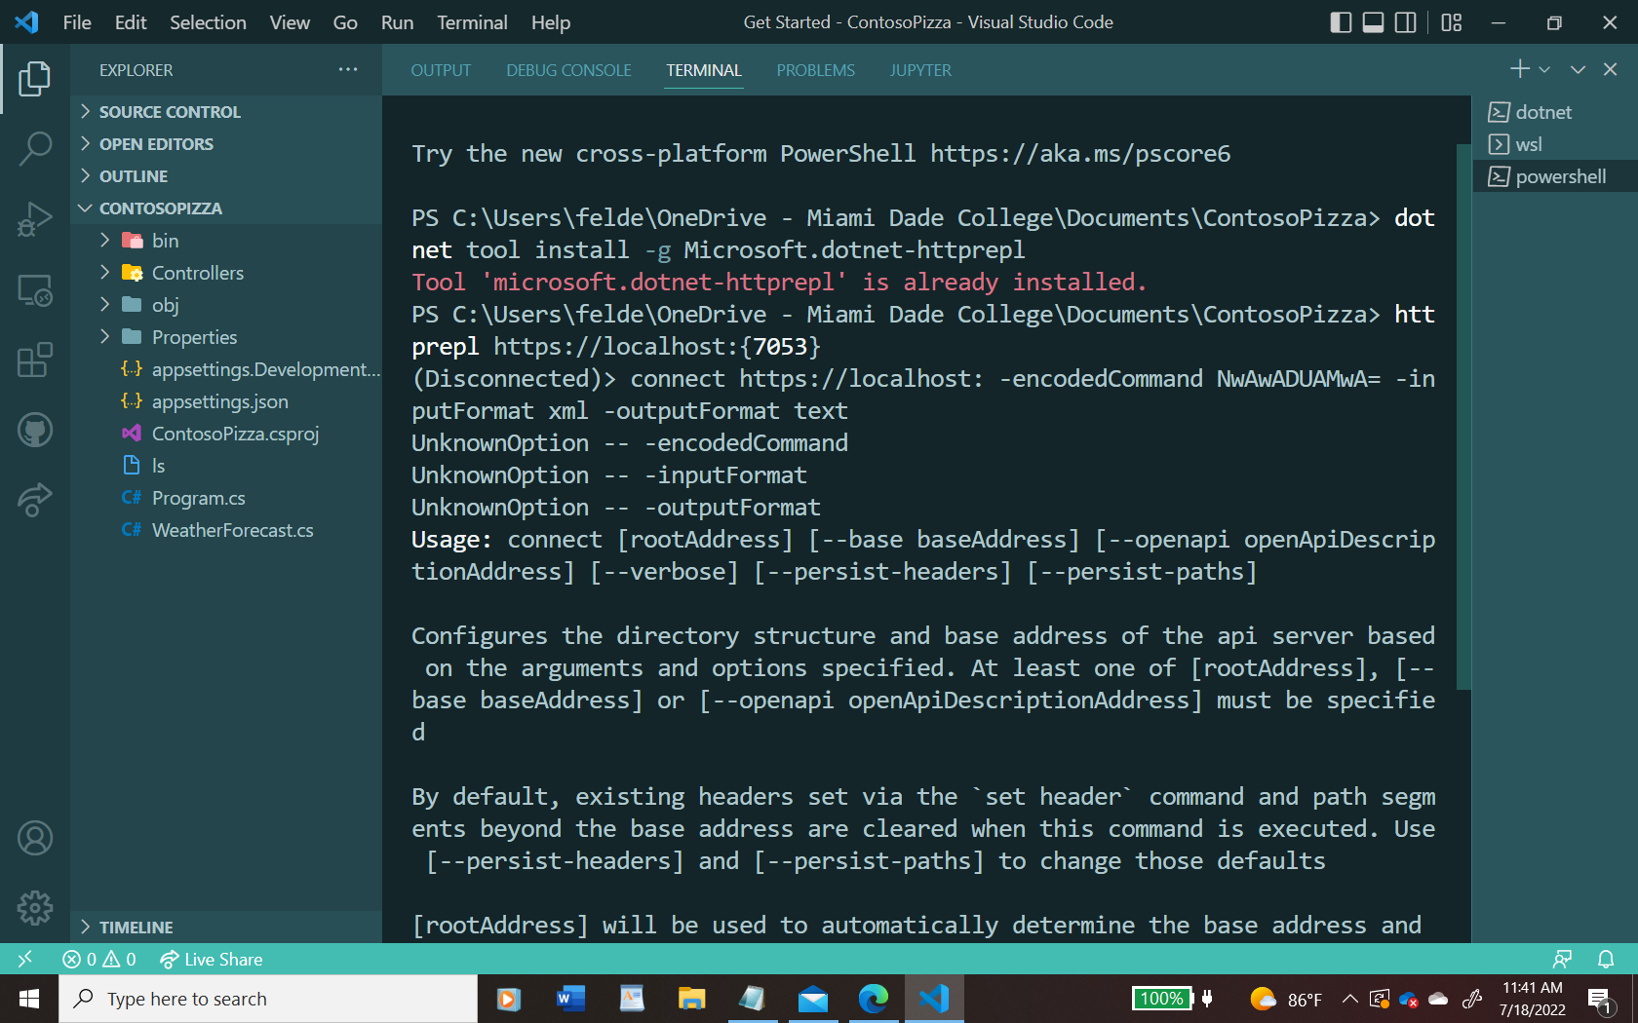Open Run and Debug view icon
The height and width of the screenshot is (1023, 1638).
click(x=34, y=219)
